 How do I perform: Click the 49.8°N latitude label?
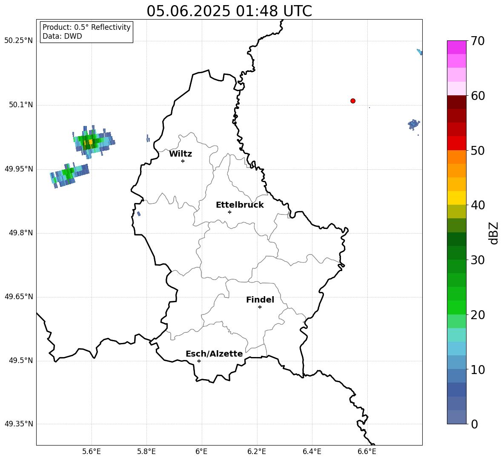[21, 233]
